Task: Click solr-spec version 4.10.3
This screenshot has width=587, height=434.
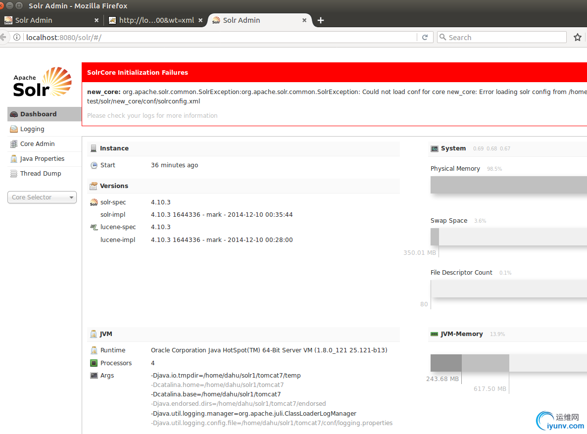Action: (160, 202)
